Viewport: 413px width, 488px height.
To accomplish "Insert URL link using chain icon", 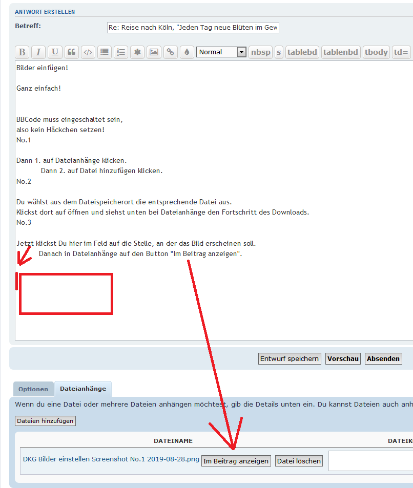I will pyautogui.click(x=170, y=52).
